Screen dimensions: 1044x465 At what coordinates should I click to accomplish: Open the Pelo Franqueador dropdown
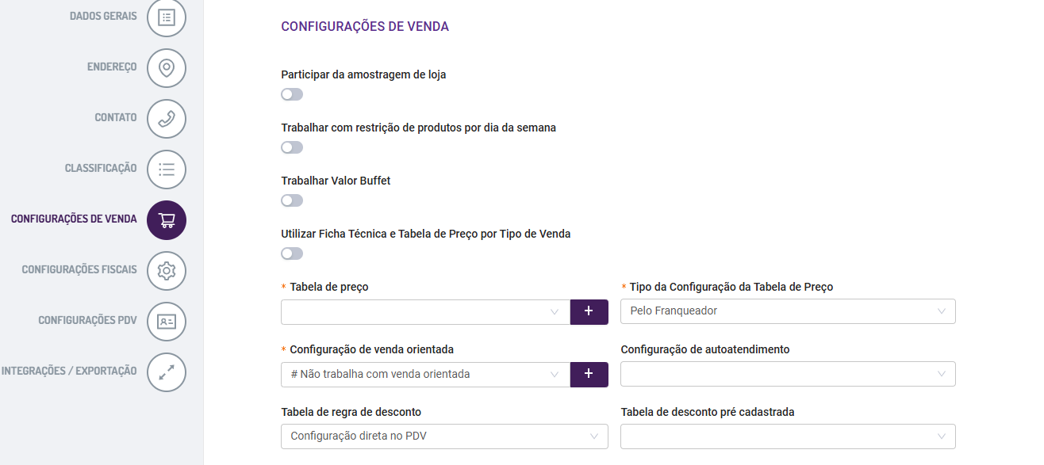coord(788,311)
